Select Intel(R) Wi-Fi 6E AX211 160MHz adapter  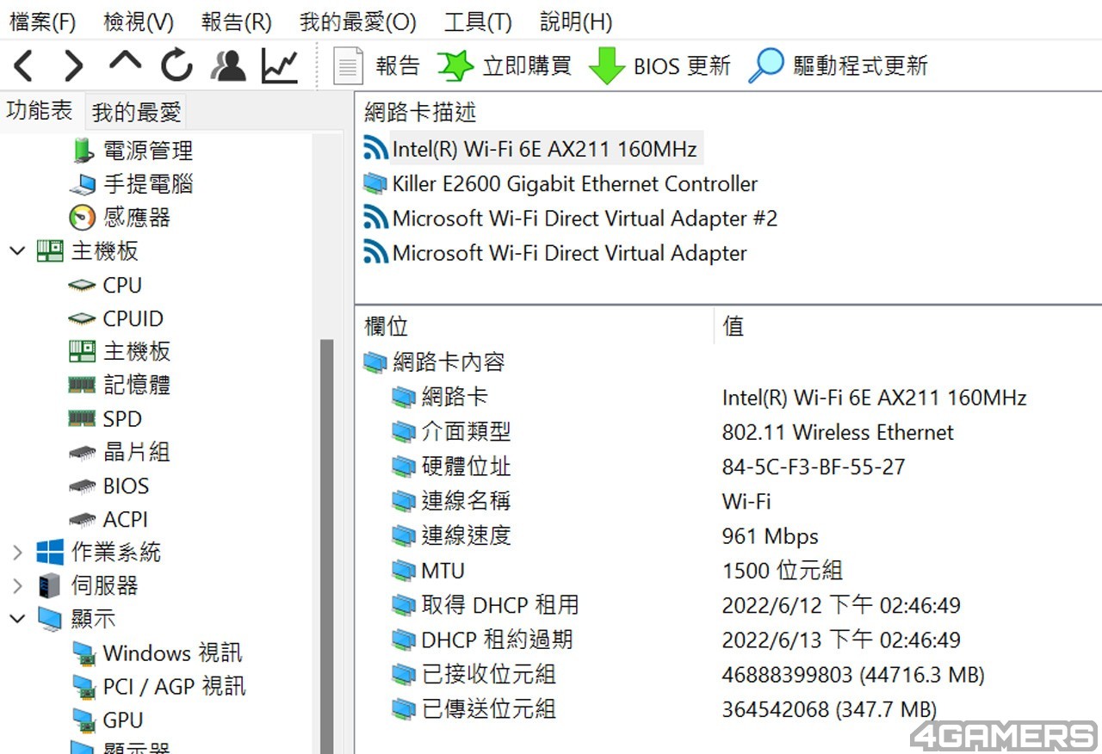(x=544, y=149)
